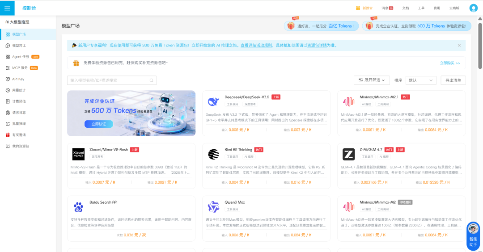483x252 pixels.
Task: Open the Xiaomi/Mimo-V2-Flash model title
Action: click(x=108, y=150)
